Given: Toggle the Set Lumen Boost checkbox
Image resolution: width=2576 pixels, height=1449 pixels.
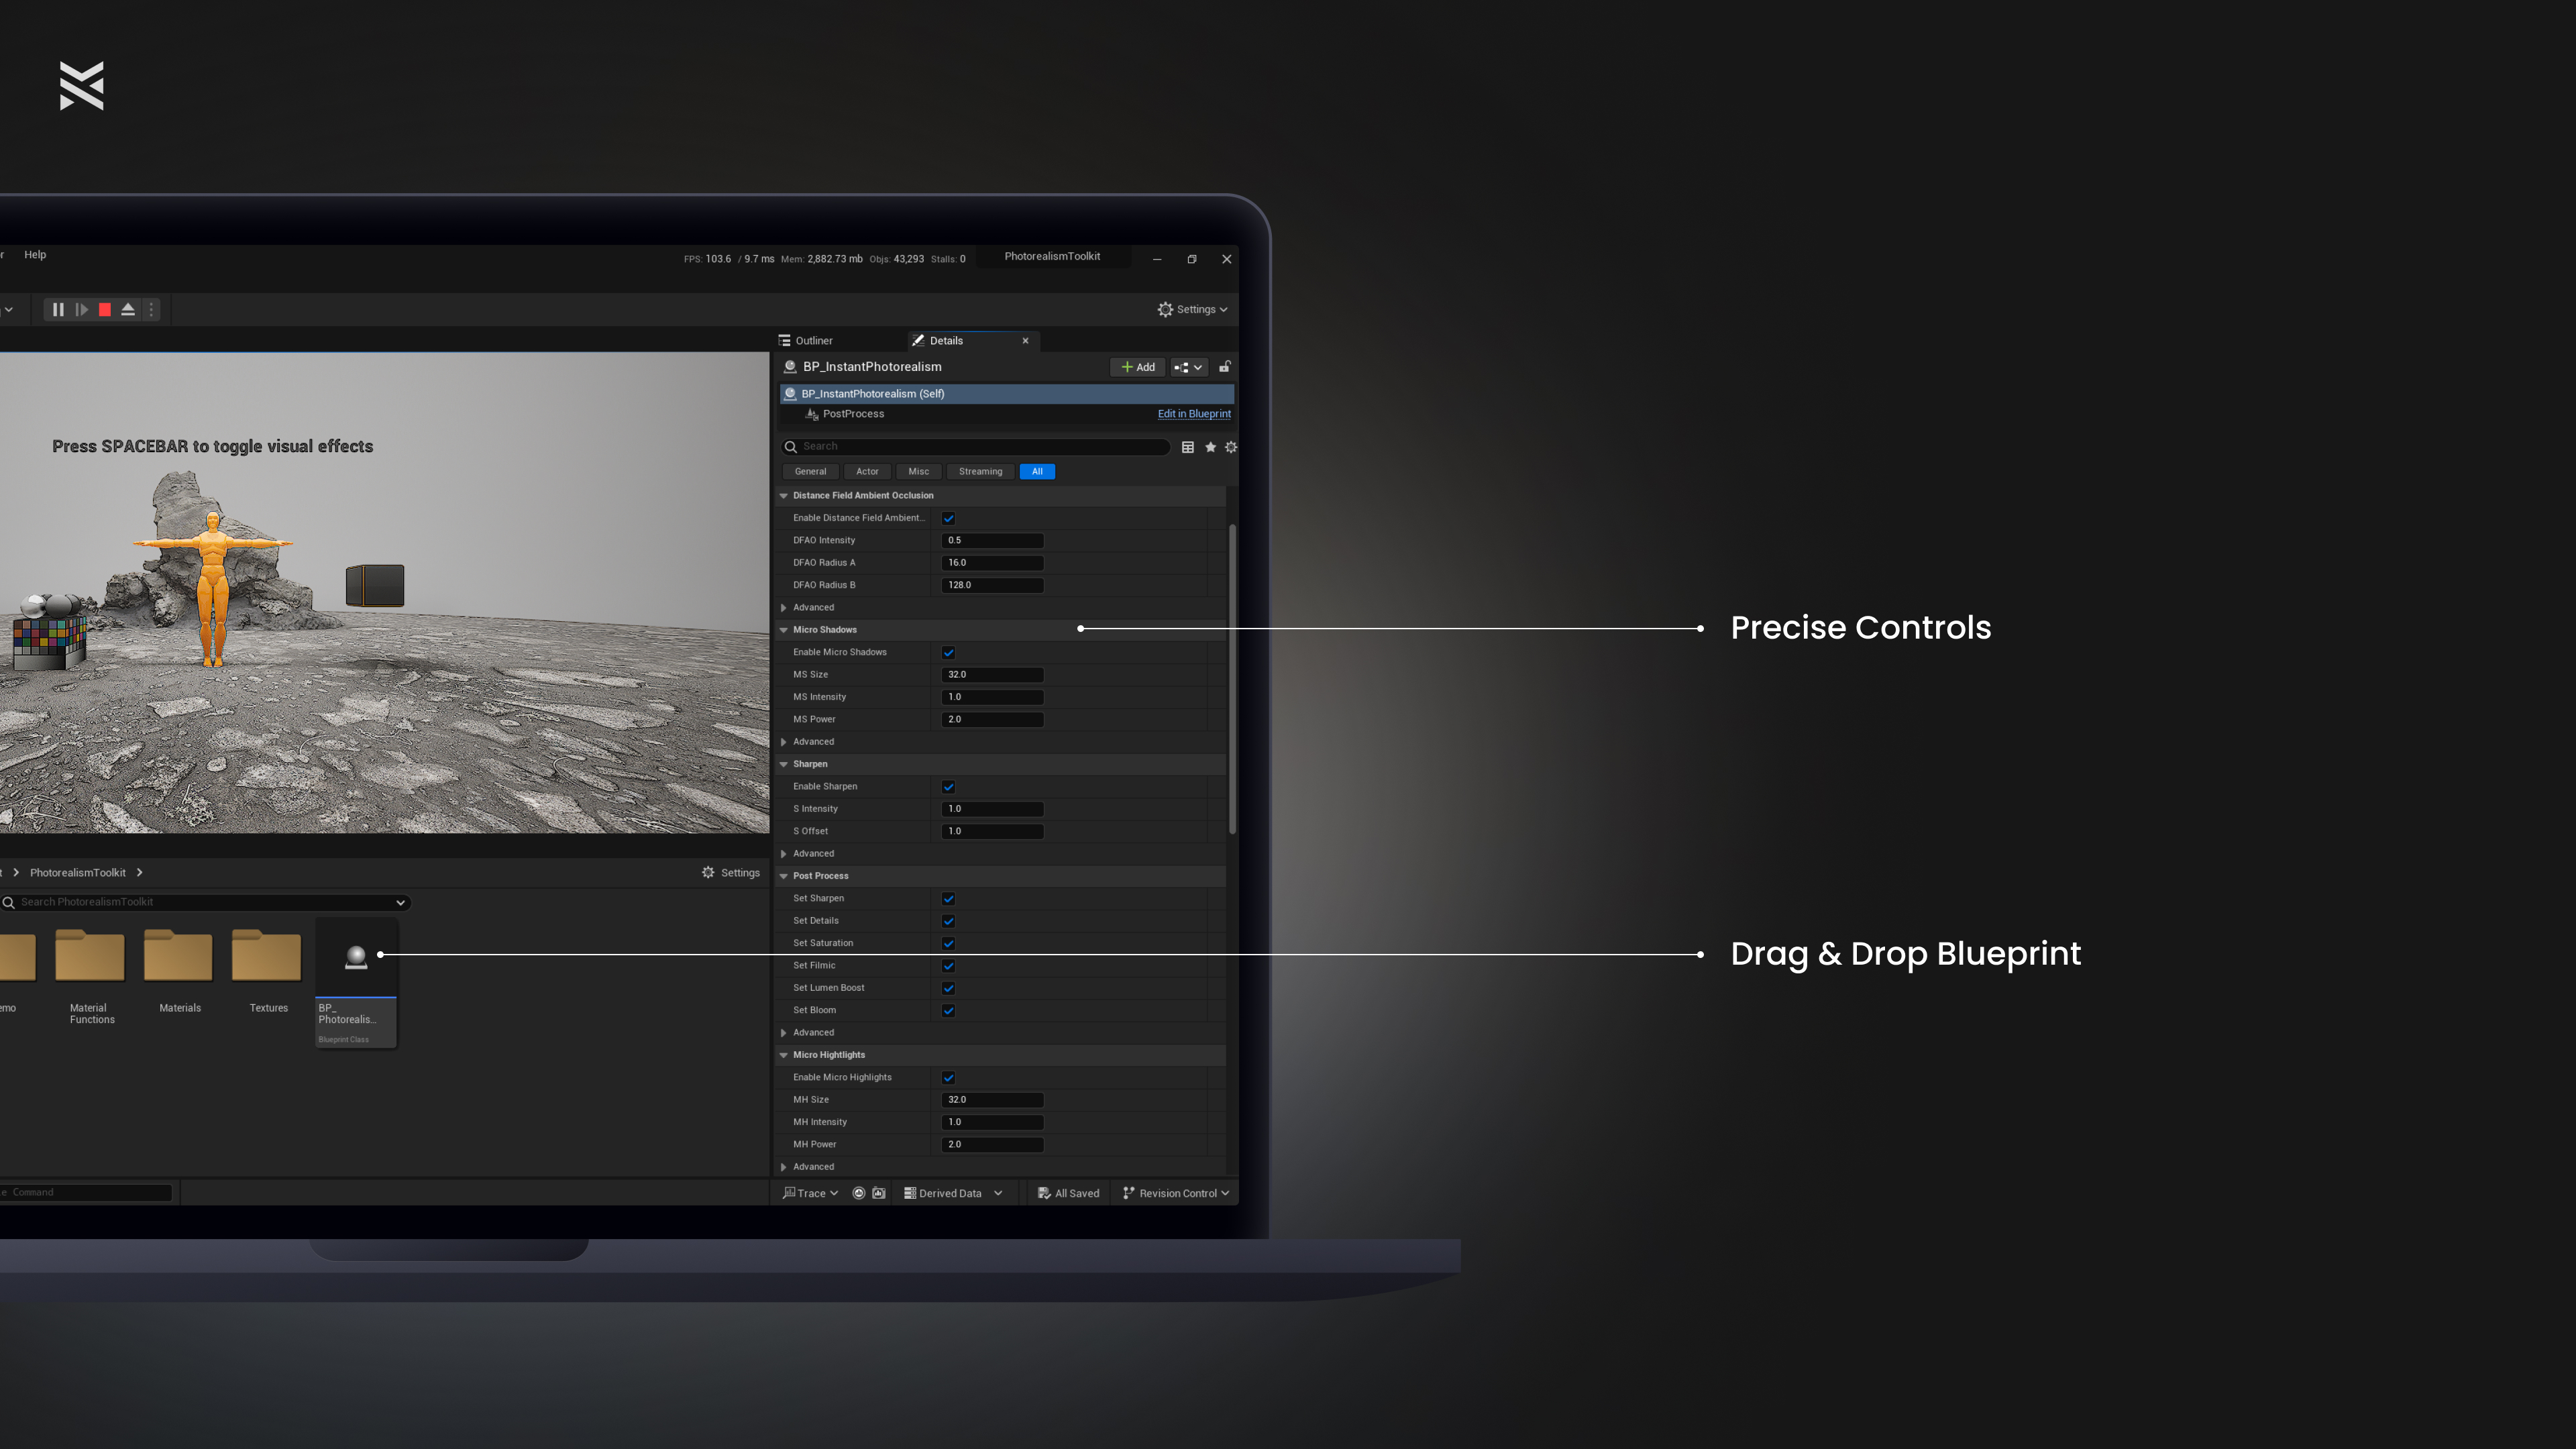Looking at the screenshot, I should 948,988.
